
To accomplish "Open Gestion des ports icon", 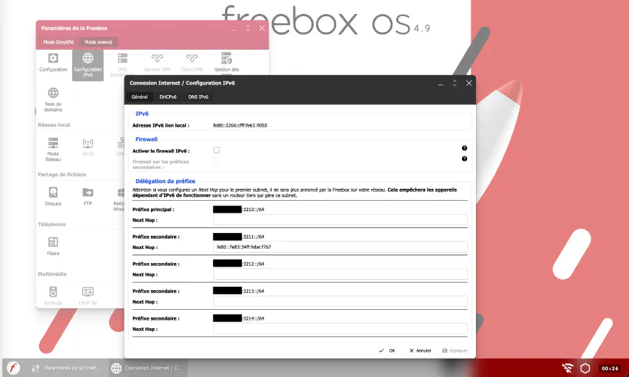I will (x=226, y=62).
